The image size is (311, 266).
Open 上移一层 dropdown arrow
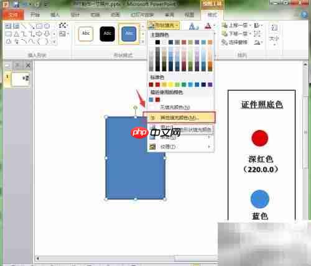[x=250, y=25]
